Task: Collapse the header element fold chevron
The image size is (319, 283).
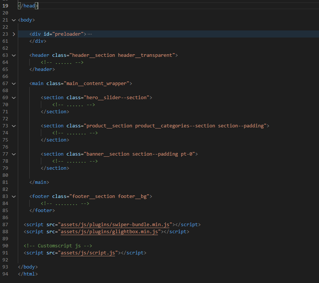Action: click(14, 55)
